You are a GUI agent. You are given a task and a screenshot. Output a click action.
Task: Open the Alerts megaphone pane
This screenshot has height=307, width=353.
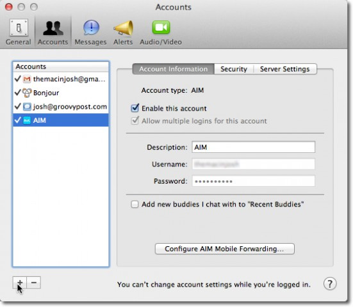click(x=123, y=32)
